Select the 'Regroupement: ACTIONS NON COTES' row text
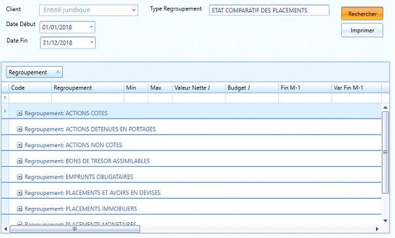The height and width of the screenshot is (238, 395). tap(73, 145)
